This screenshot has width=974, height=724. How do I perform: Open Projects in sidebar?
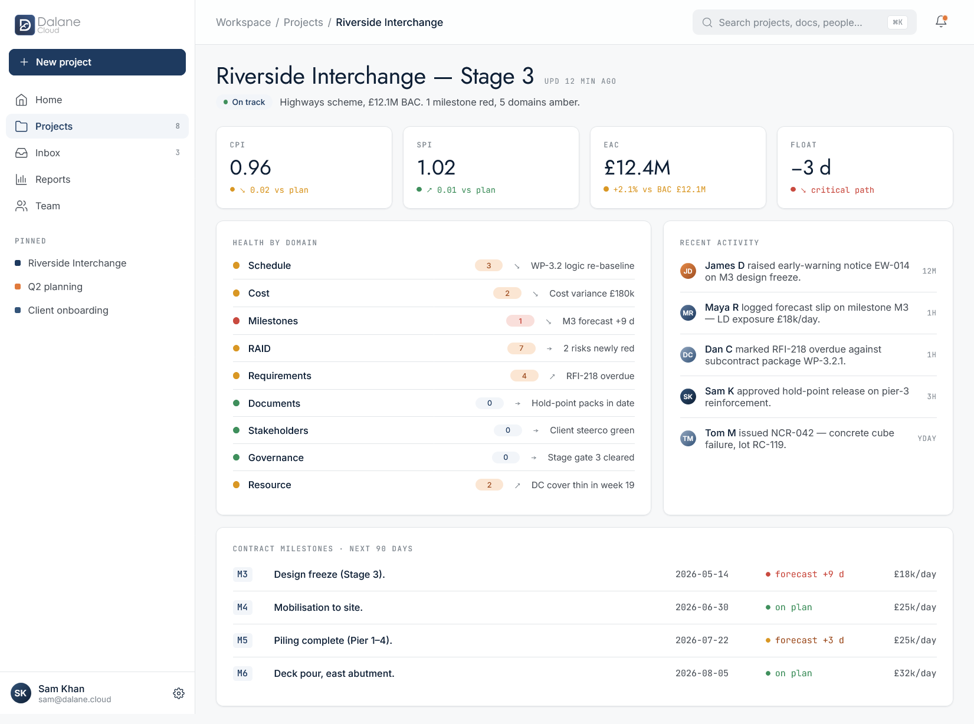97,126
